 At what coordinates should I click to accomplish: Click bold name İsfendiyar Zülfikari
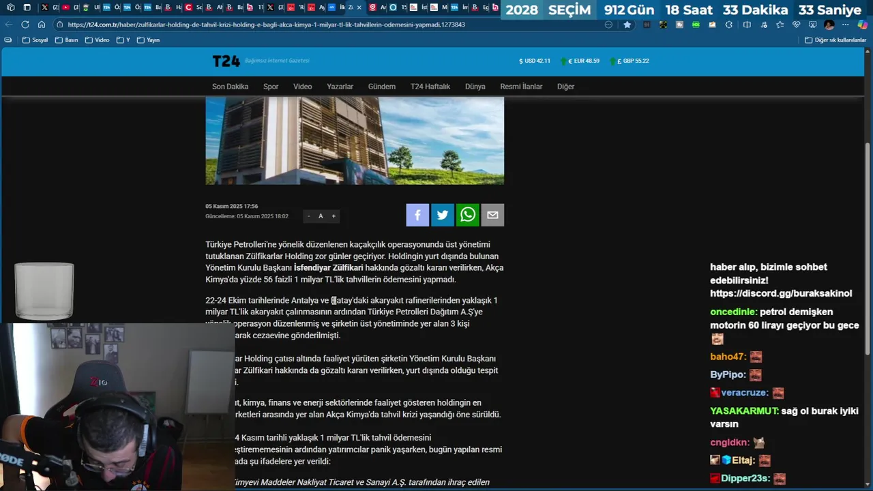point(328,268)
